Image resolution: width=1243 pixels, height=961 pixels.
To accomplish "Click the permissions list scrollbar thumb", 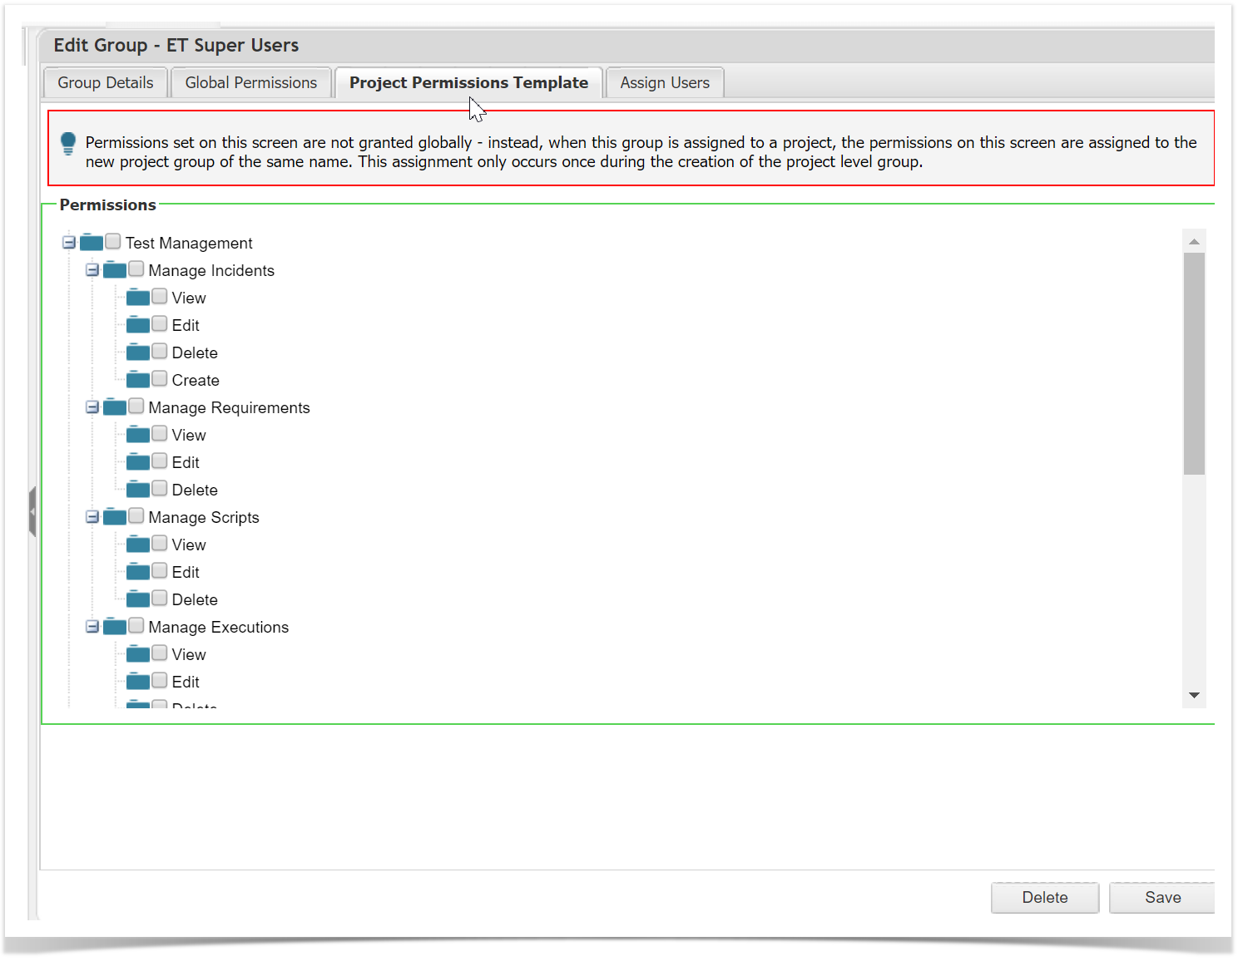I will pos(1194,363).
